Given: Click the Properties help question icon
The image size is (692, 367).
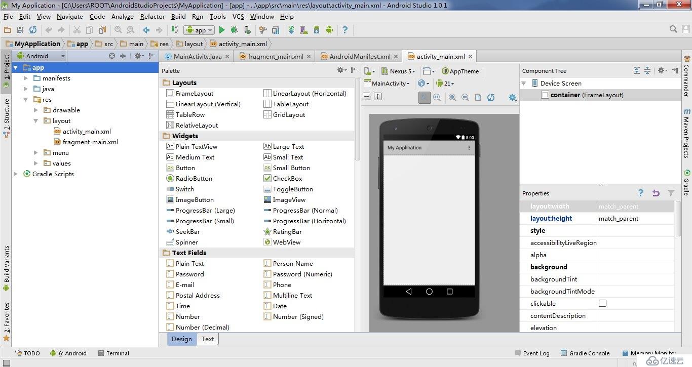Looking at the screenshot, I should (641, 193).
